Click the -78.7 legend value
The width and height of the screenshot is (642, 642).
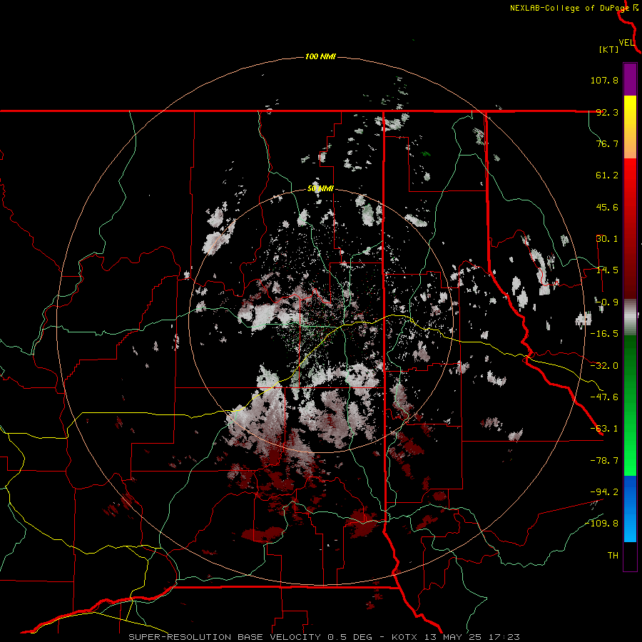(x=604, y=461)
